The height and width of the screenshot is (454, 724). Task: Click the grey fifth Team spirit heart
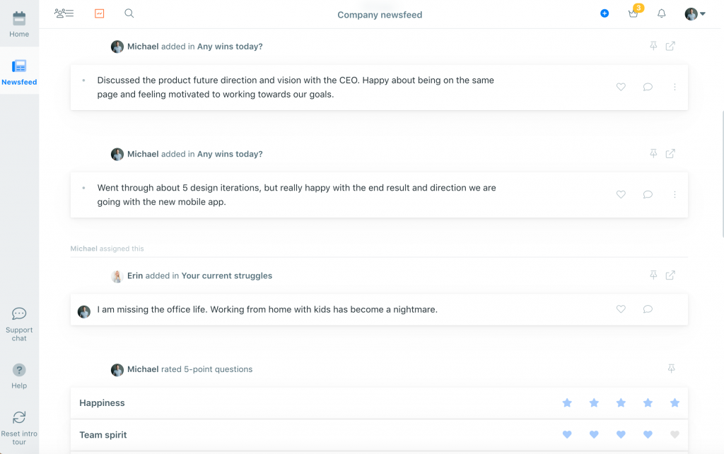pos(675,434)
